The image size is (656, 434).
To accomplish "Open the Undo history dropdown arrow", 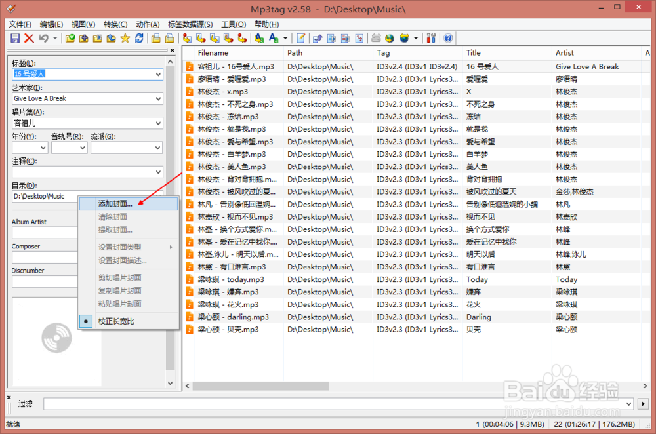I will (x=55, y=39).
